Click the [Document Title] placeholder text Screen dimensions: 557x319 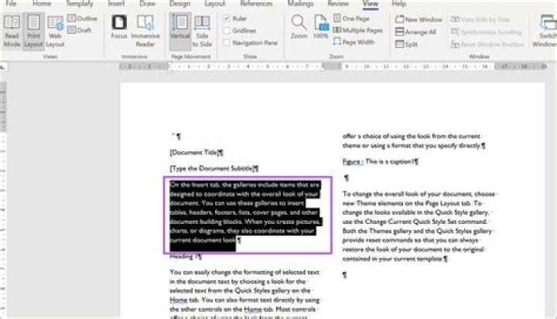196,153
